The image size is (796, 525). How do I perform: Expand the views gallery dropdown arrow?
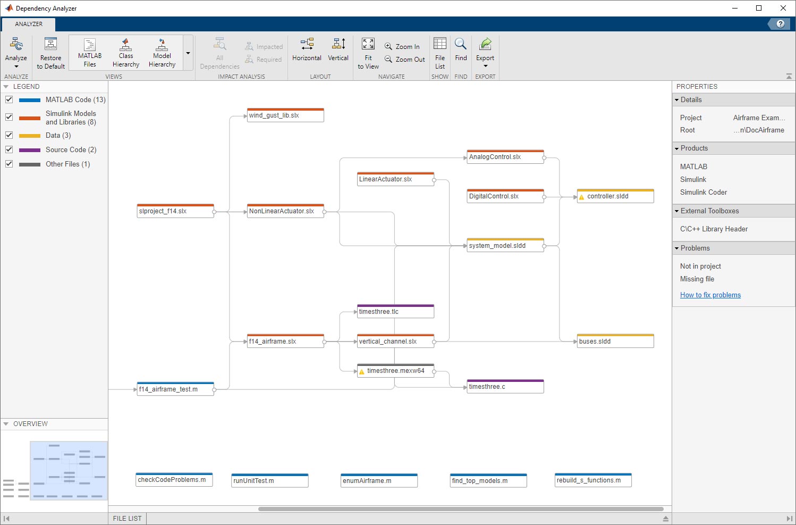tap(188, 53)
